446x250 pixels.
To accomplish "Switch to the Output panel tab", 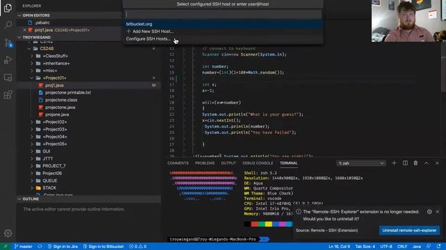I will coord(229,163).
